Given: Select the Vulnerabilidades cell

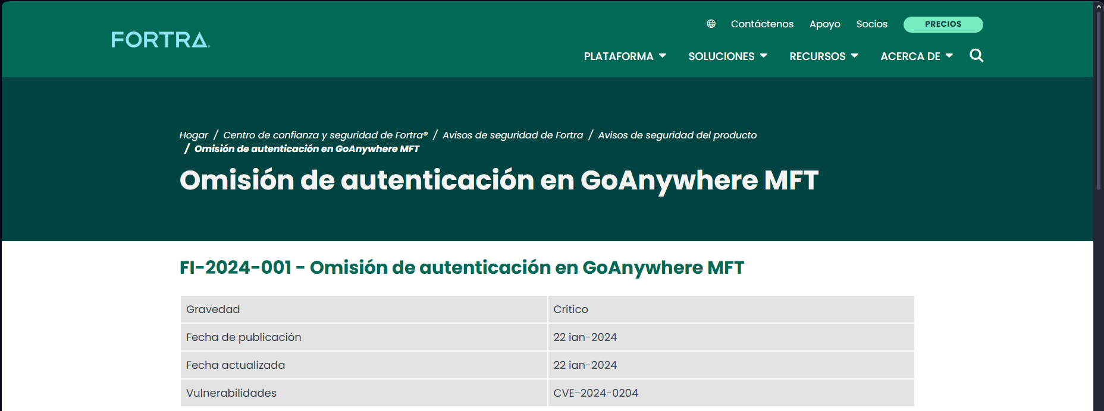Looking at the screenshot, I should [363, 393].
